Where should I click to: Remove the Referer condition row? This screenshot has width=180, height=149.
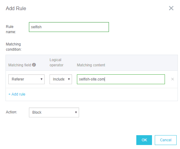click(172, 79)
